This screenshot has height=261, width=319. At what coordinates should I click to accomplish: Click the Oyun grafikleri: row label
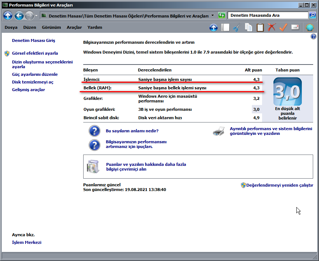99,109
